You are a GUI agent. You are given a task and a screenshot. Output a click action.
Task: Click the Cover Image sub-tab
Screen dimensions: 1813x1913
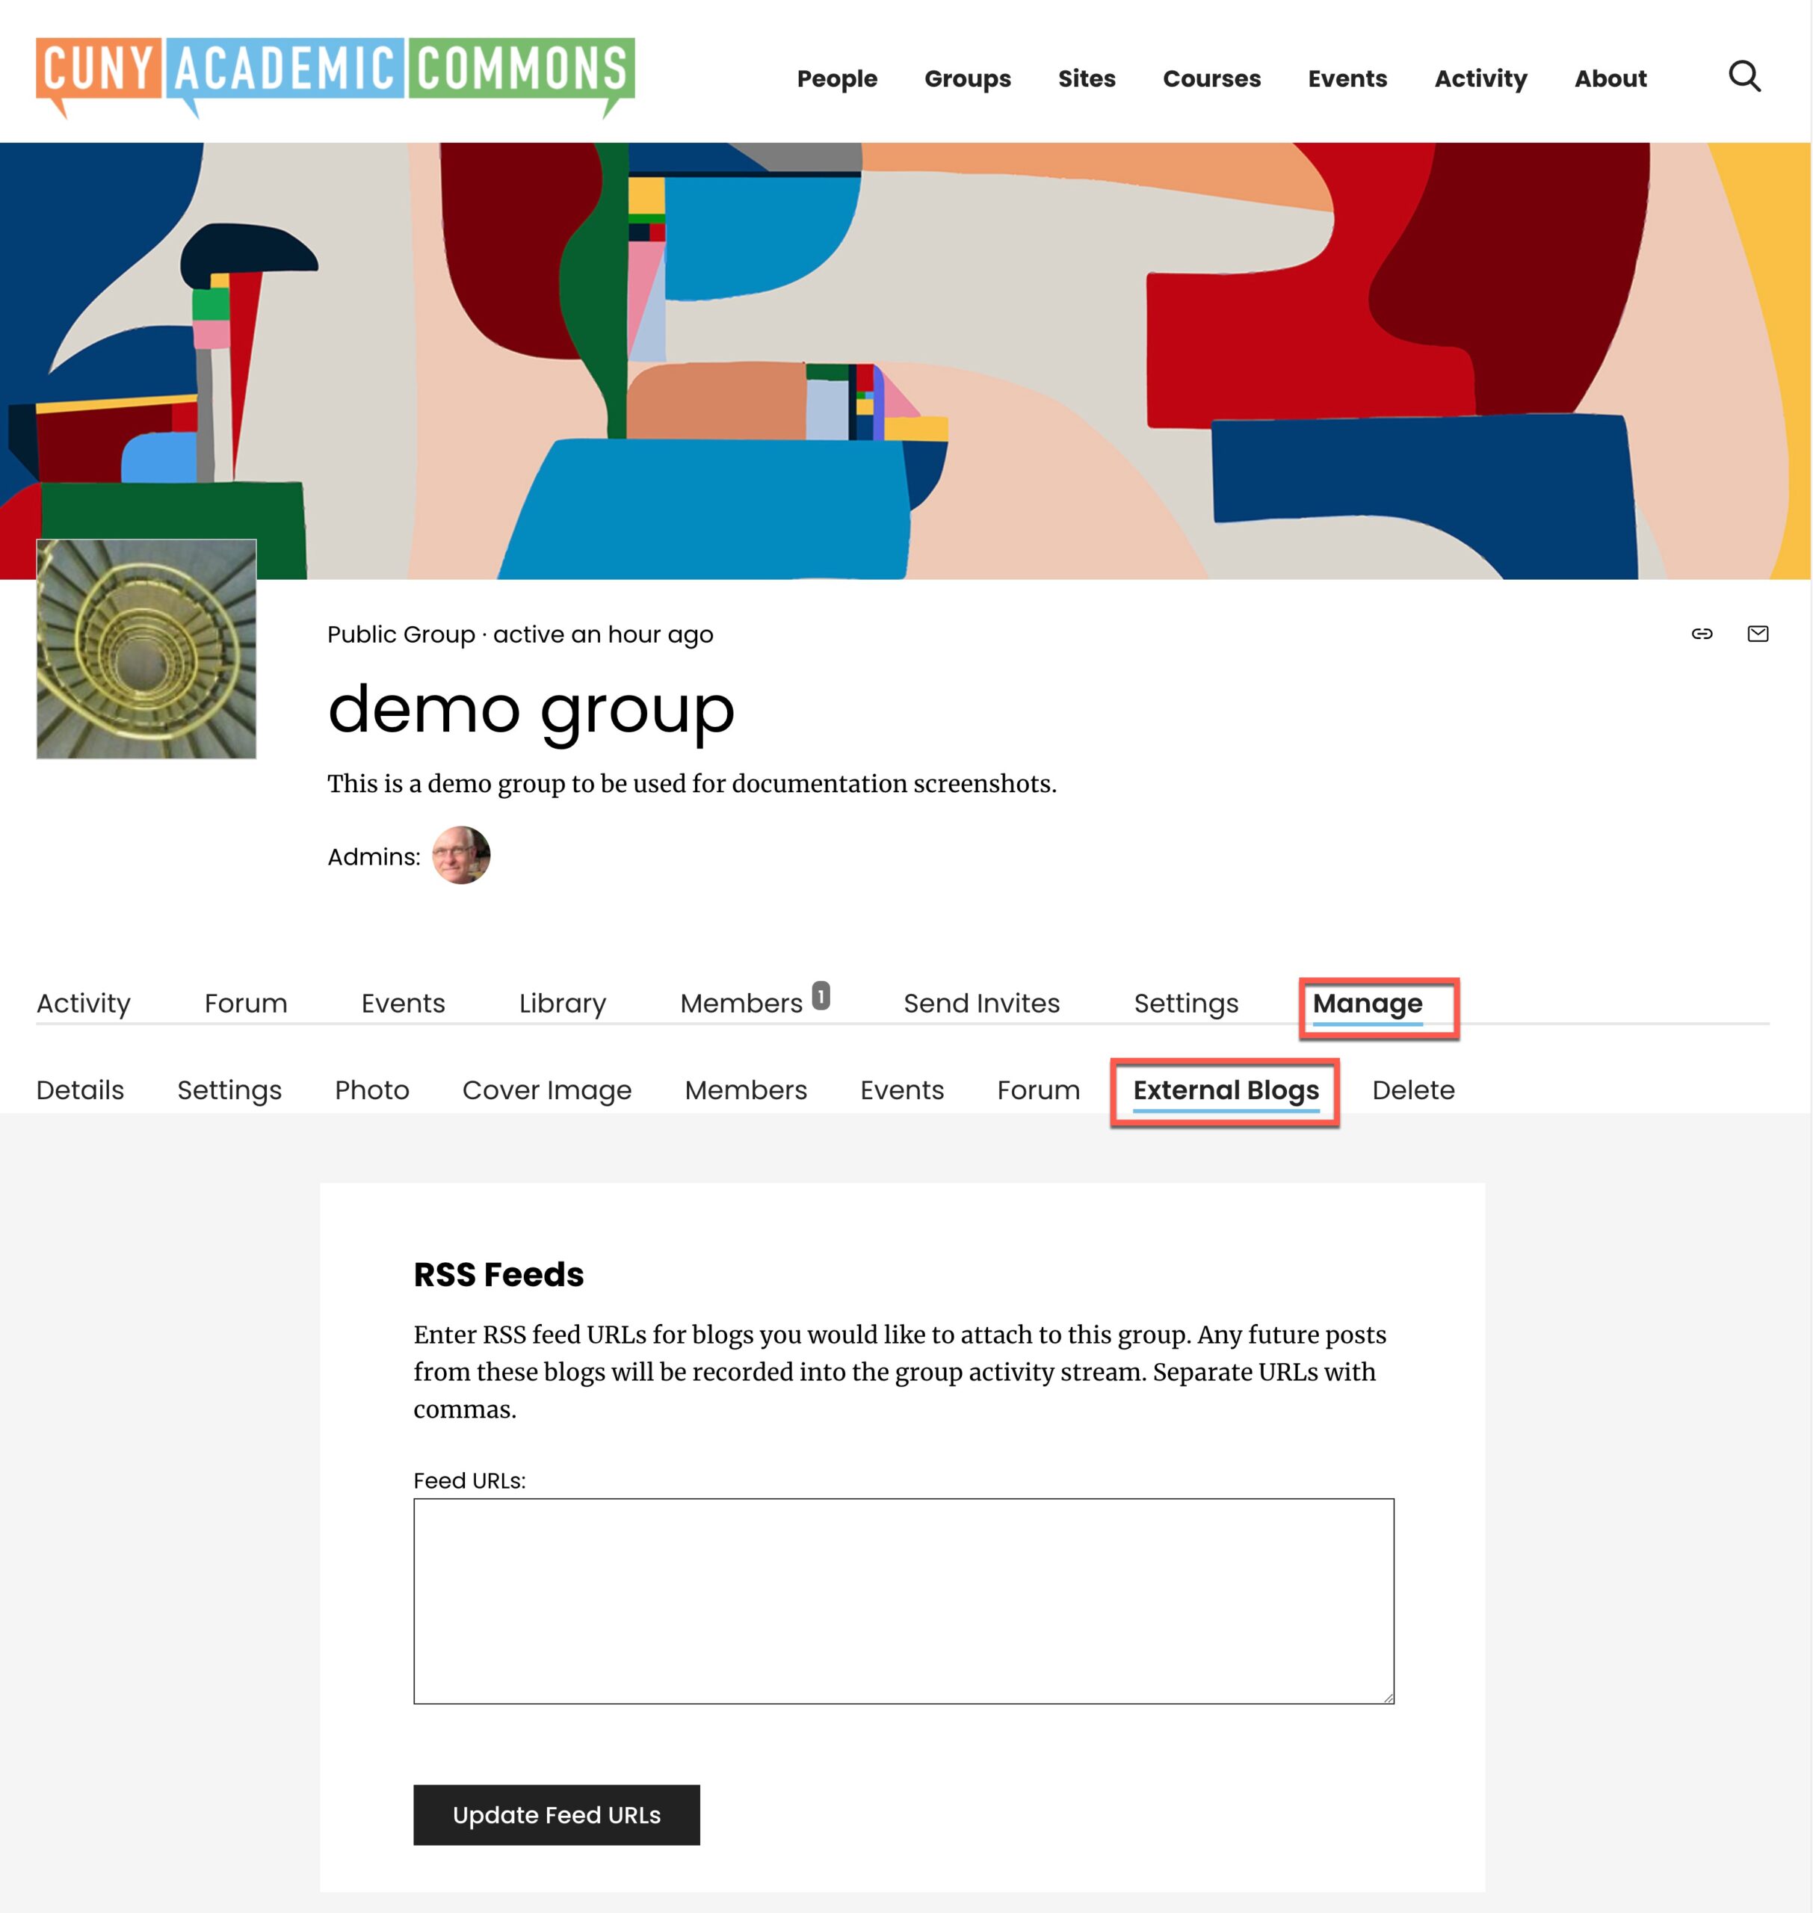(x=546, y=1089)
